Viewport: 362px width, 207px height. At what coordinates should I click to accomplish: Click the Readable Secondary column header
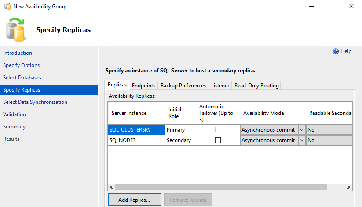(329, 113)
